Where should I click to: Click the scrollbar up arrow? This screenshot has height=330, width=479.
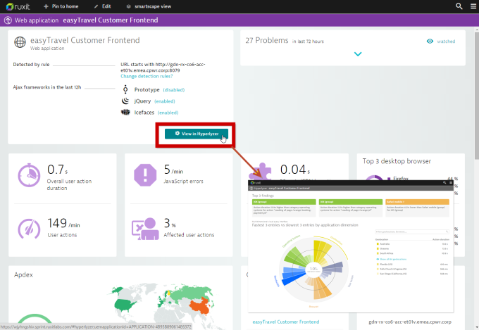477,30
